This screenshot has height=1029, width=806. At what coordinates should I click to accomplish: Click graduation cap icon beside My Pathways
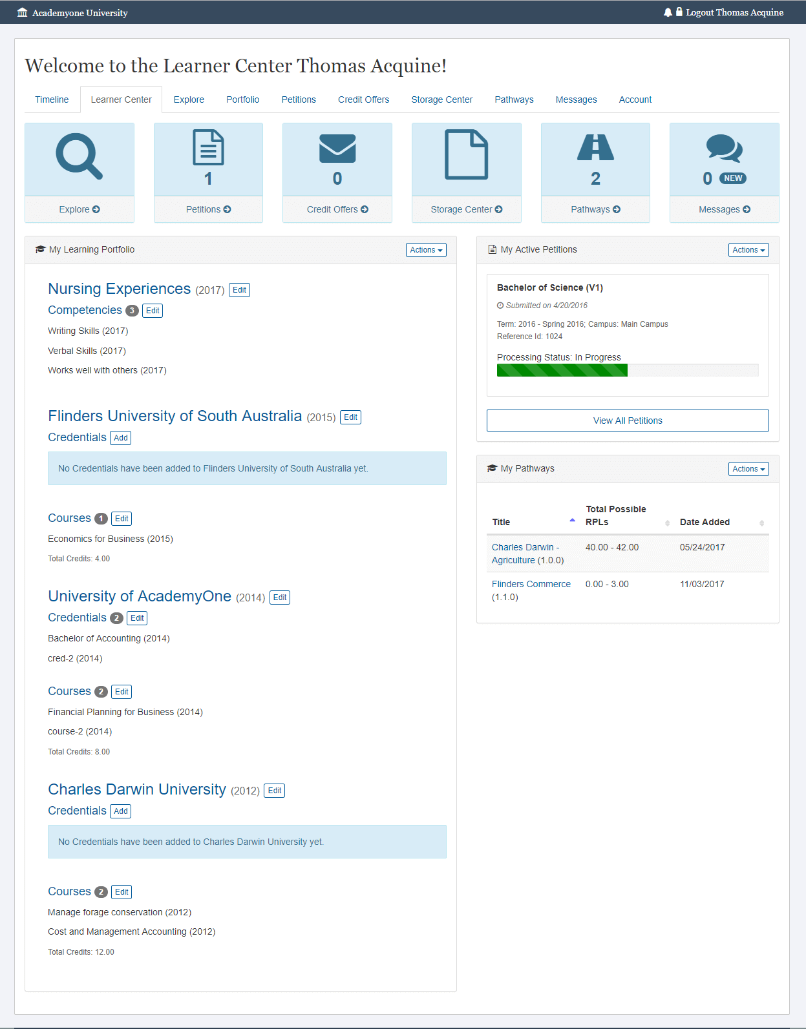[x=492, y=468]
